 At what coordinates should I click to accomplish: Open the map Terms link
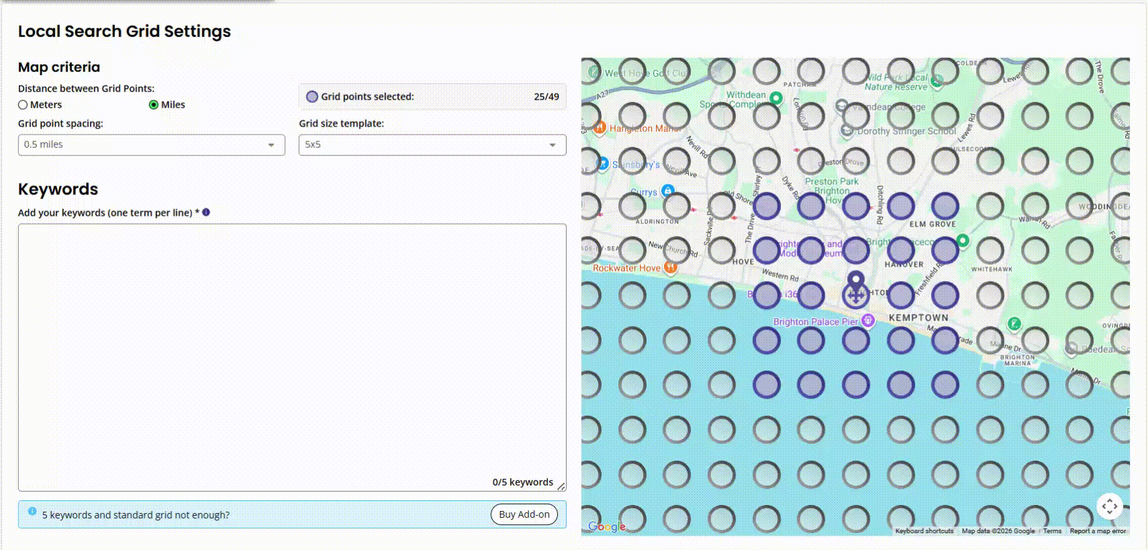(1053, 531)
